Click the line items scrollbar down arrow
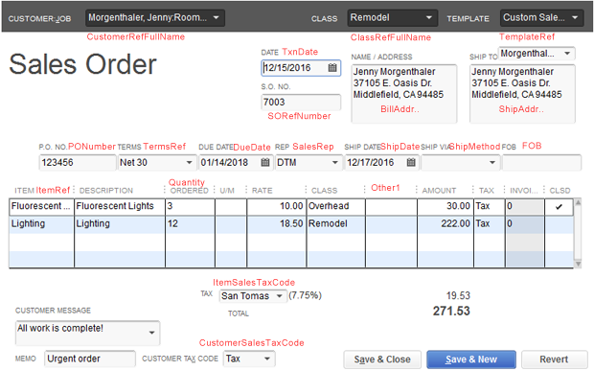The image size is (594, 371). pyautogui.click(x=578, y=265)
